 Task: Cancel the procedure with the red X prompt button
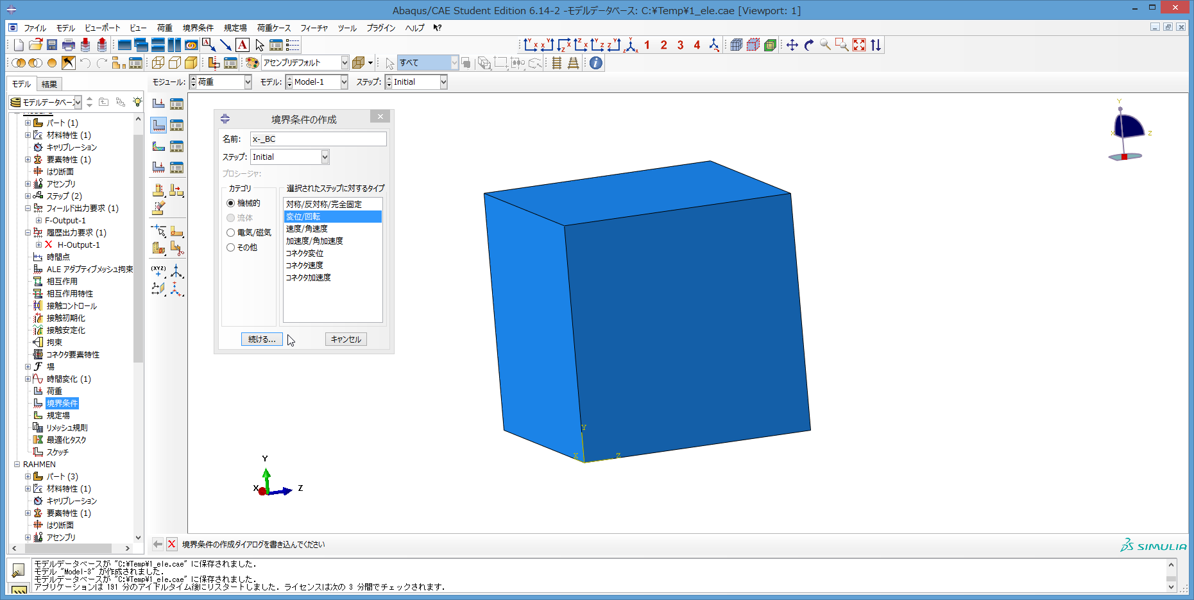pyautogui.click(x=171, y=544)
